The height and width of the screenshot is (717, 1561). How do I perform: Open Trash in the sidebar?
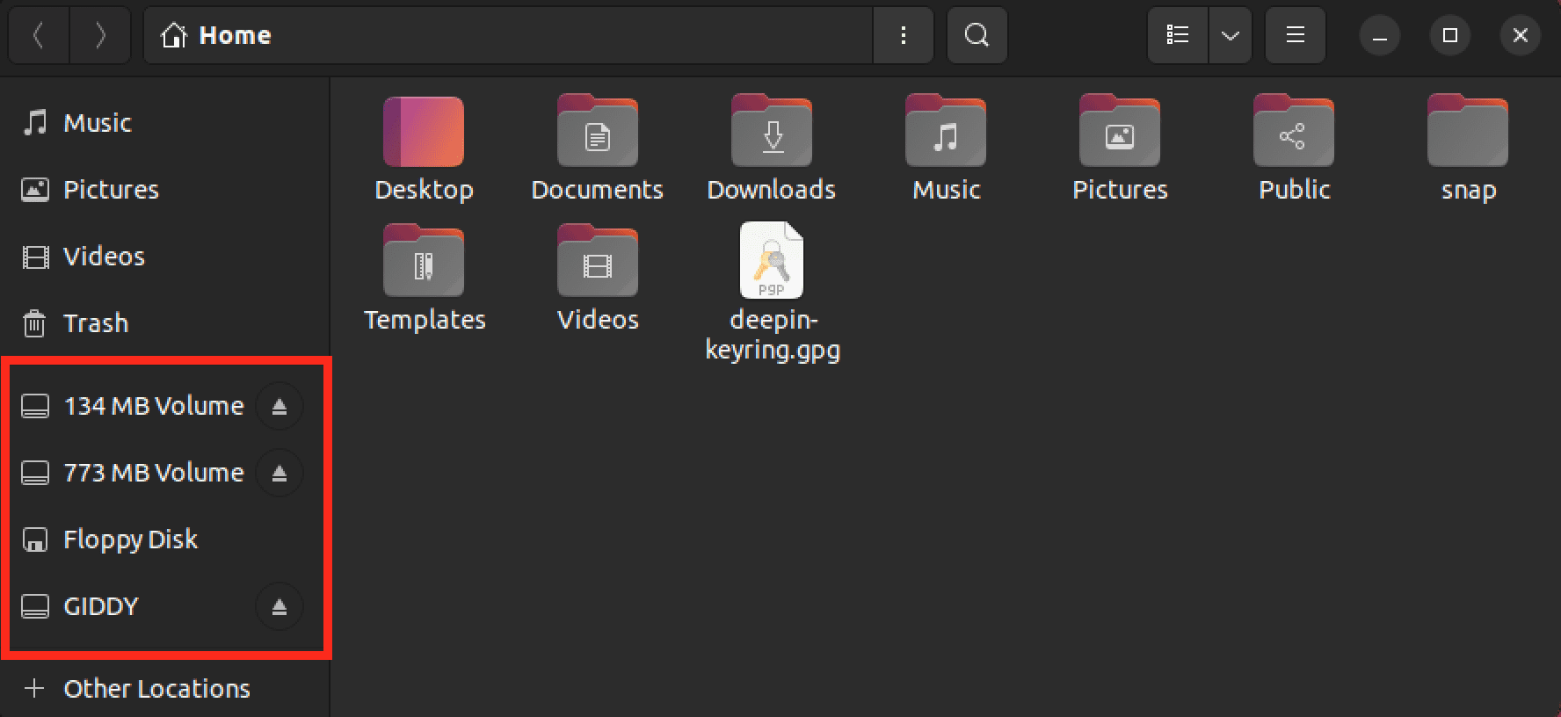165,323
